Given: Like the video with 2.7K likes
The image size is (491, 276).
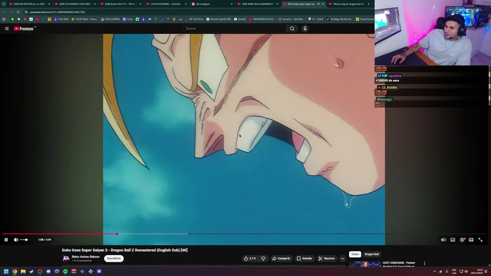Looking at the screenshot, I should [x=250, y=258].
